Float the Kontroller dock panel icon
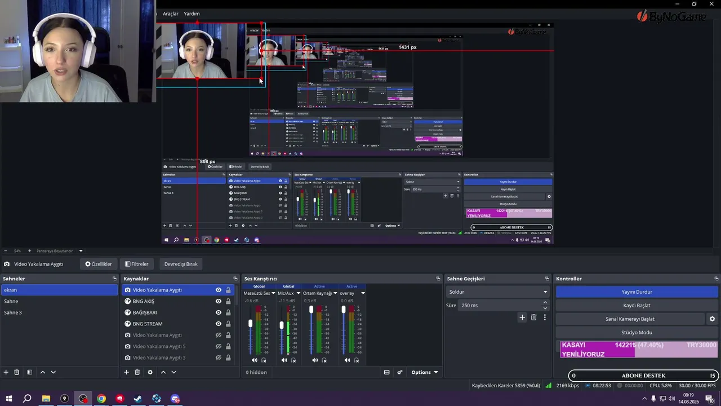This screenshot has height=406, width=721. pyautogui.click(x=716, y=279)
